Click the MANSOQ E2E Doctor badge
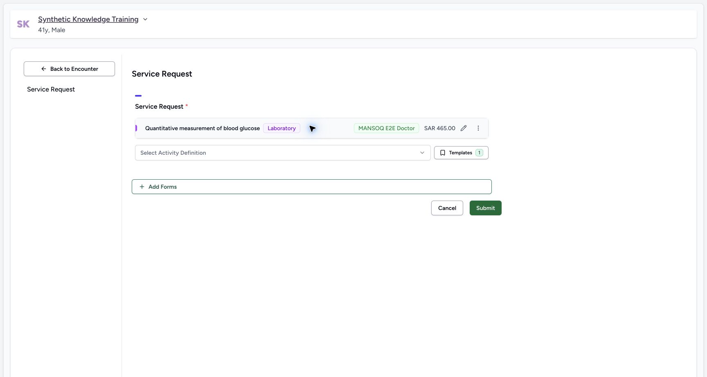 tap(386, 128)
